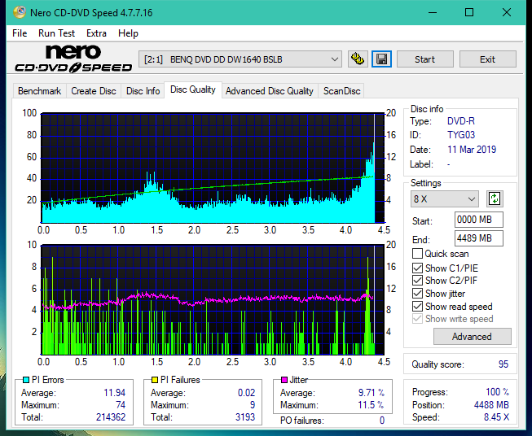Click the Jitter average 9.71 % value
The width and height of the screenshot is (532, 436).
(x=372, y=393)
